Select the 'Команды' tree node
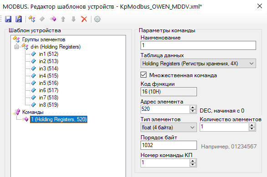The image size is (267, 177). [33, 112]
